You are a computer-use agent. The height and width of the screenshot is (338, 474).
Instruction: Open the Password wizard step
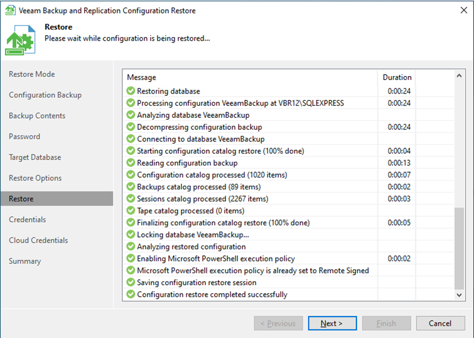point(24,137)
